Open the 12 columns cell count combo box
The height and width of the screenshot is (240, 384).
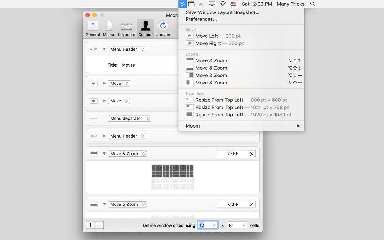click(208, 225)
